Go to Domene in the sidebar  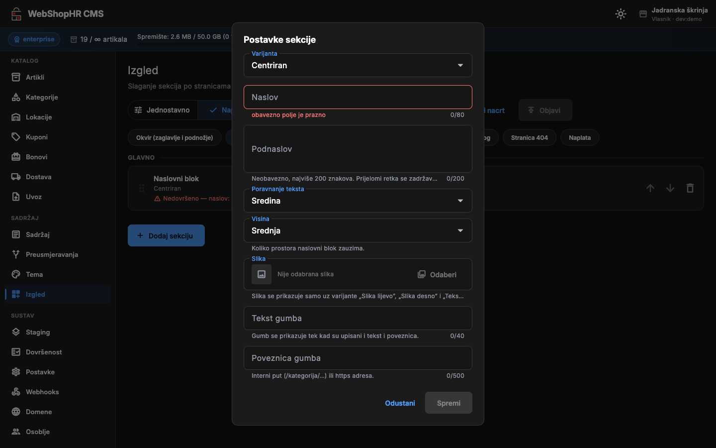pyautogui.click(x=58, y=412)
